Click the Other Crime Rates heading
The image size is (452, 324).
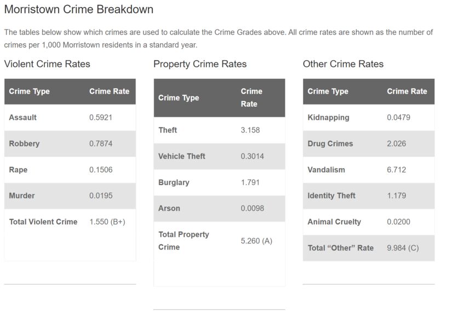tap(343, 64)
